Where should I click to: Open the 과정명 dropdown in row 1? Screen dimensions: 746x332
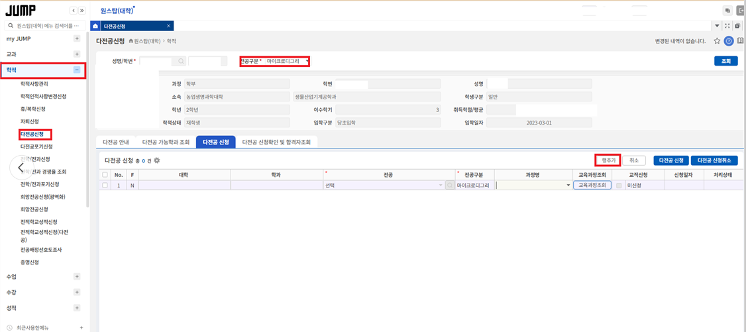(533, 186)
